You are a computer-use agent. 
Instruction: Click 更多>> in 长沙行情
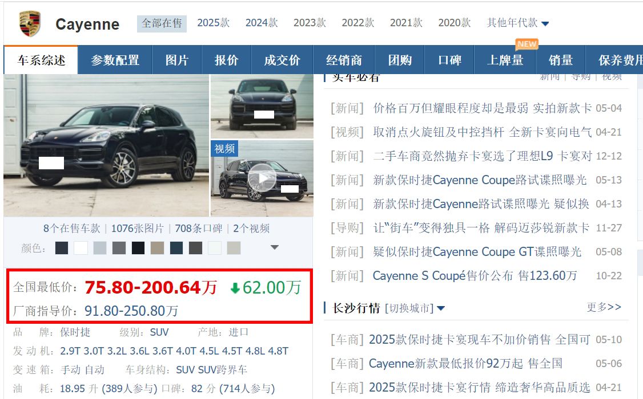pos(604,307)
